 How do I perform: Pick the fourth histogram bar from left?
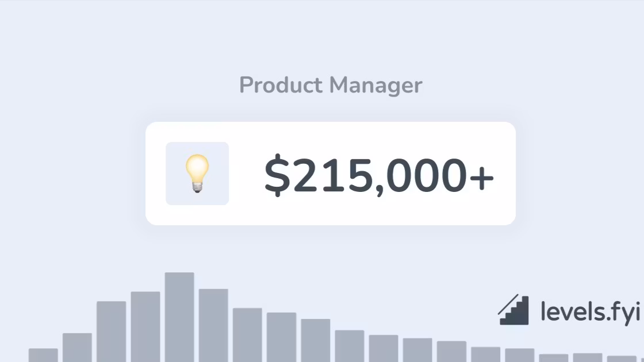[x=145, y=327]
